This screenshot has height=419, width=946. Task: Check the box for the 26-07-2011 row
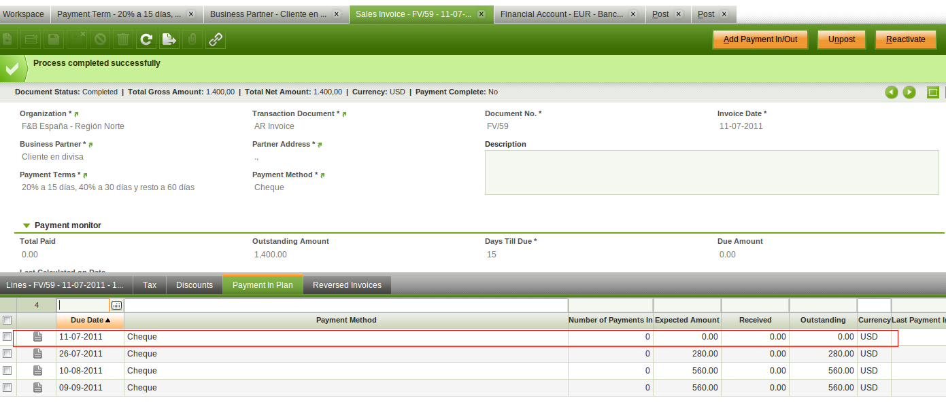pos(7,354)
